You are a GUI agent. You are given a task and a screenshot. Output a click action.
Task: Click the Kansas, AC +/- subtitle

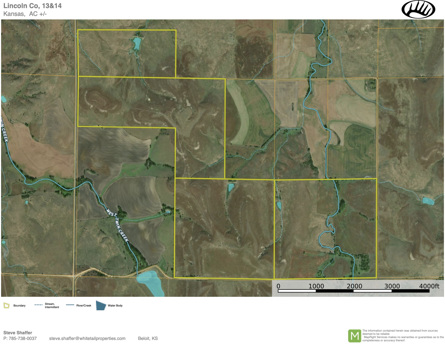[25, 14]
